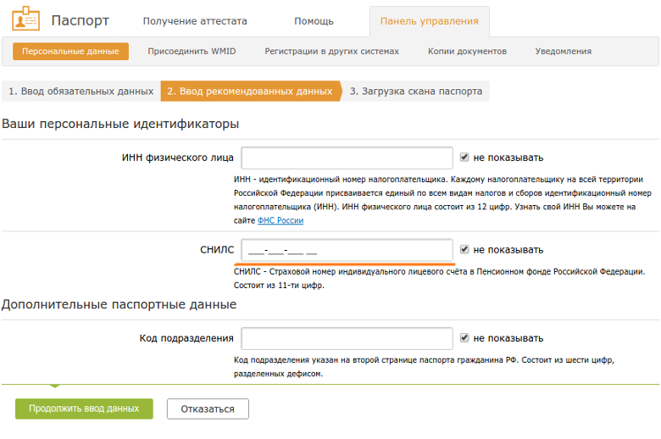
Task: Open Копии документов section
Action: pyautogui.click(x=467, y=52)
